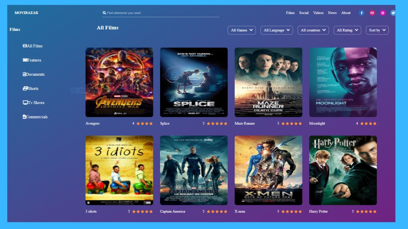Click the document icon beside Documents
Viewport: 408px width, 229px height.
[24, 74]
